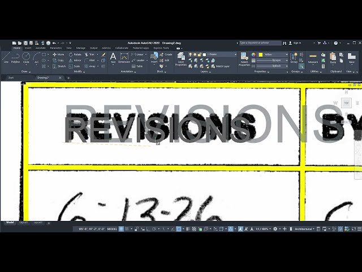The image size is (362, 272).
Task: Open the annotation scale 1:1 dropdown
Action: point(263,229)
